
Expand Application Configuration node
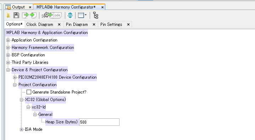(8, 40)
